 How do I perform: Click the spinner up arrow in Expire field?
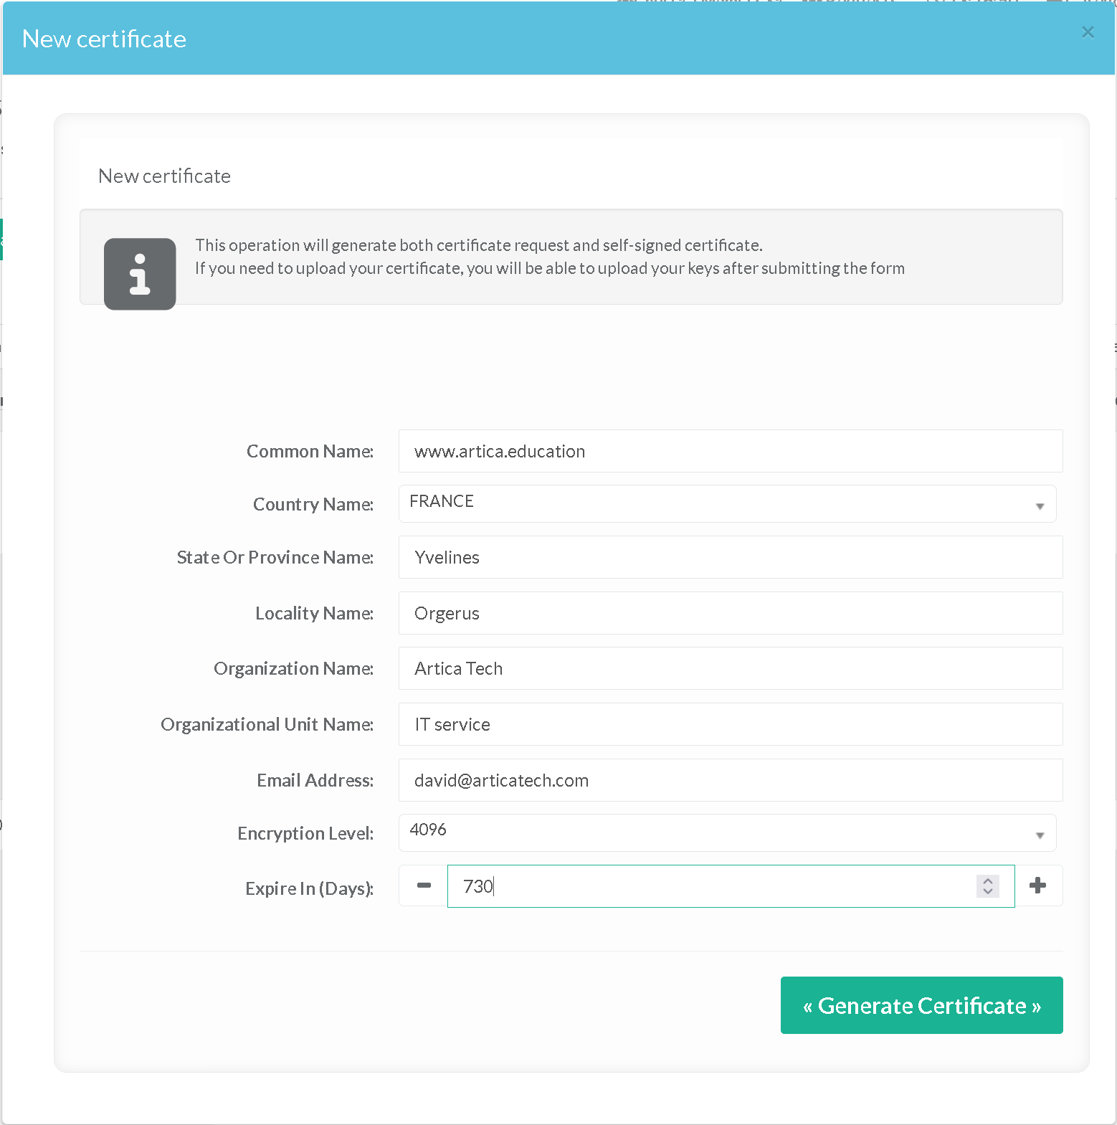coord(988,880)
